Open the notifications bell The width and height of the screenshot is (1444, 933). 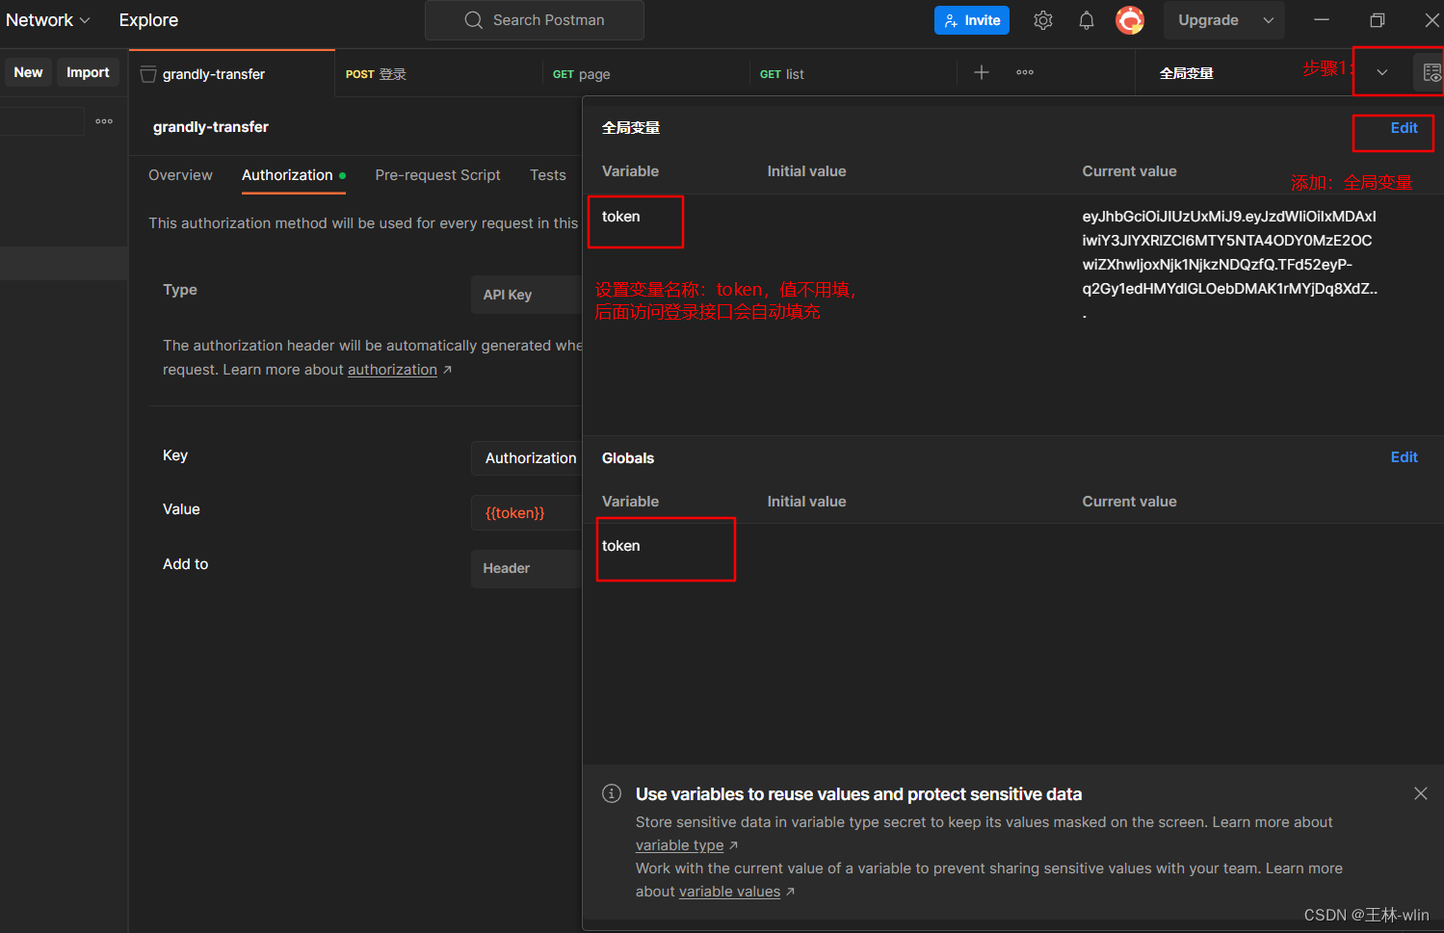[1086, 20]
